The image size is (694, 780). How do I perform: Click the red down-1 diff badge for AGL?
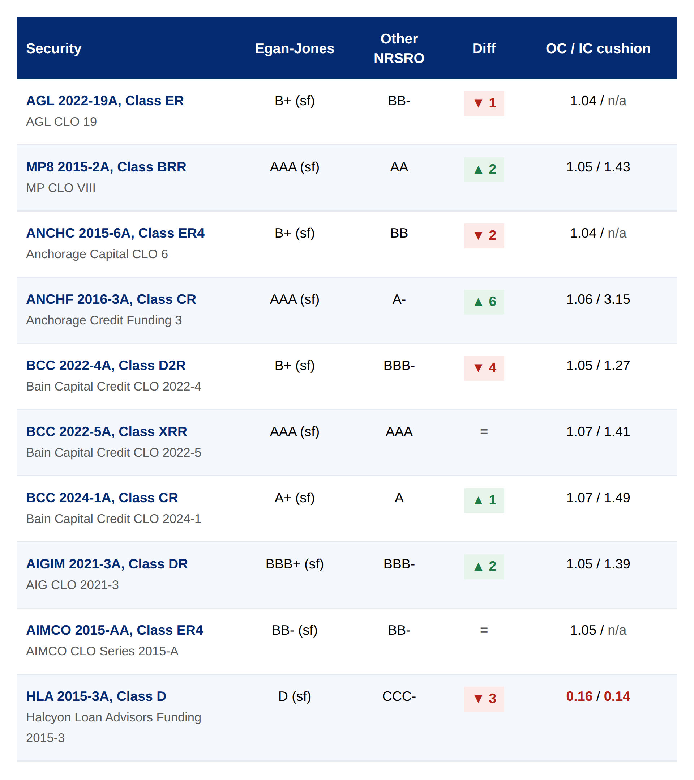click(x=484, y=103)
